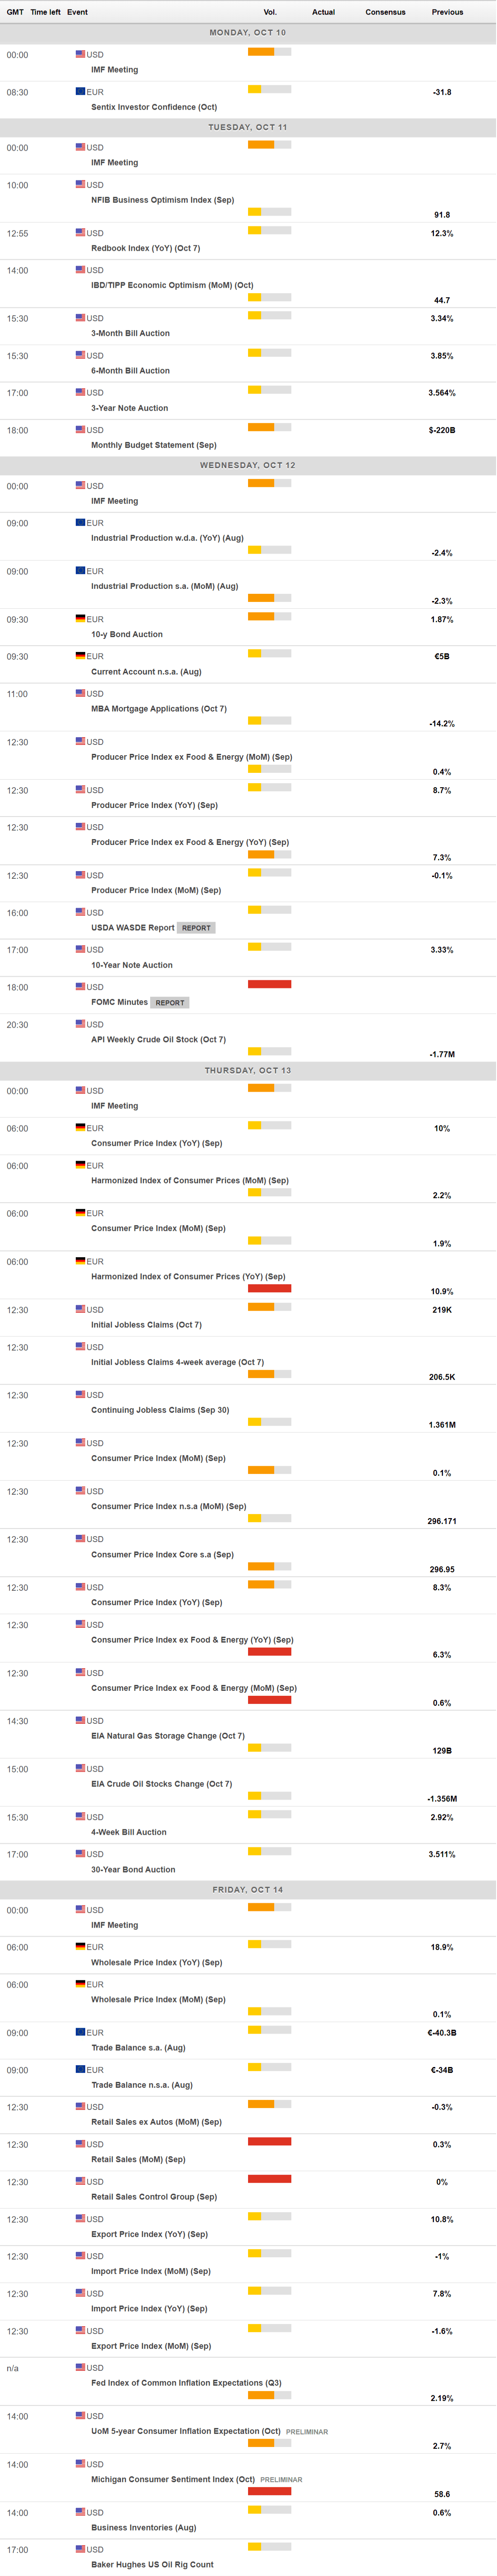Open the REPORT button next to FOMC Minutes

[170, 1002]
